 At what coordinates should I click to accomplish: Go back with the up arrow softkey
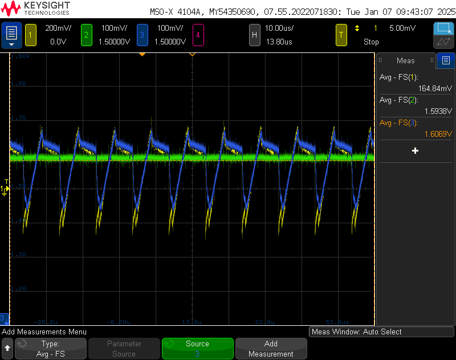(x=7, y=349)
